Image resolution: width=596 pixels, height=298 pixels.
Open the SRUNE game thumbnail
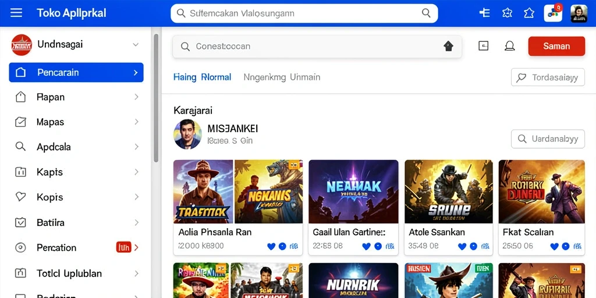coord(449,191)
